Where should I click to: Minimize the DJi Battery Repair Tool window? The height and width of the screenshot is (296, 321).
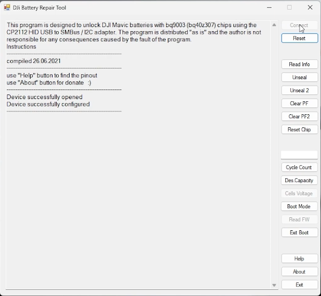(x=270, y=7)
